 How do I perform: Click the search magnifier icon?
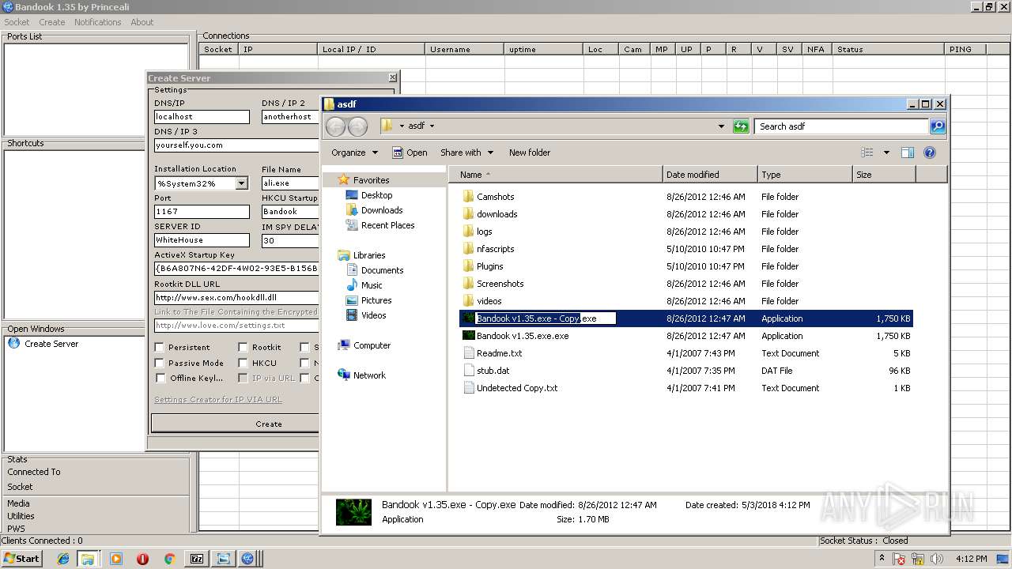[937, 126]
